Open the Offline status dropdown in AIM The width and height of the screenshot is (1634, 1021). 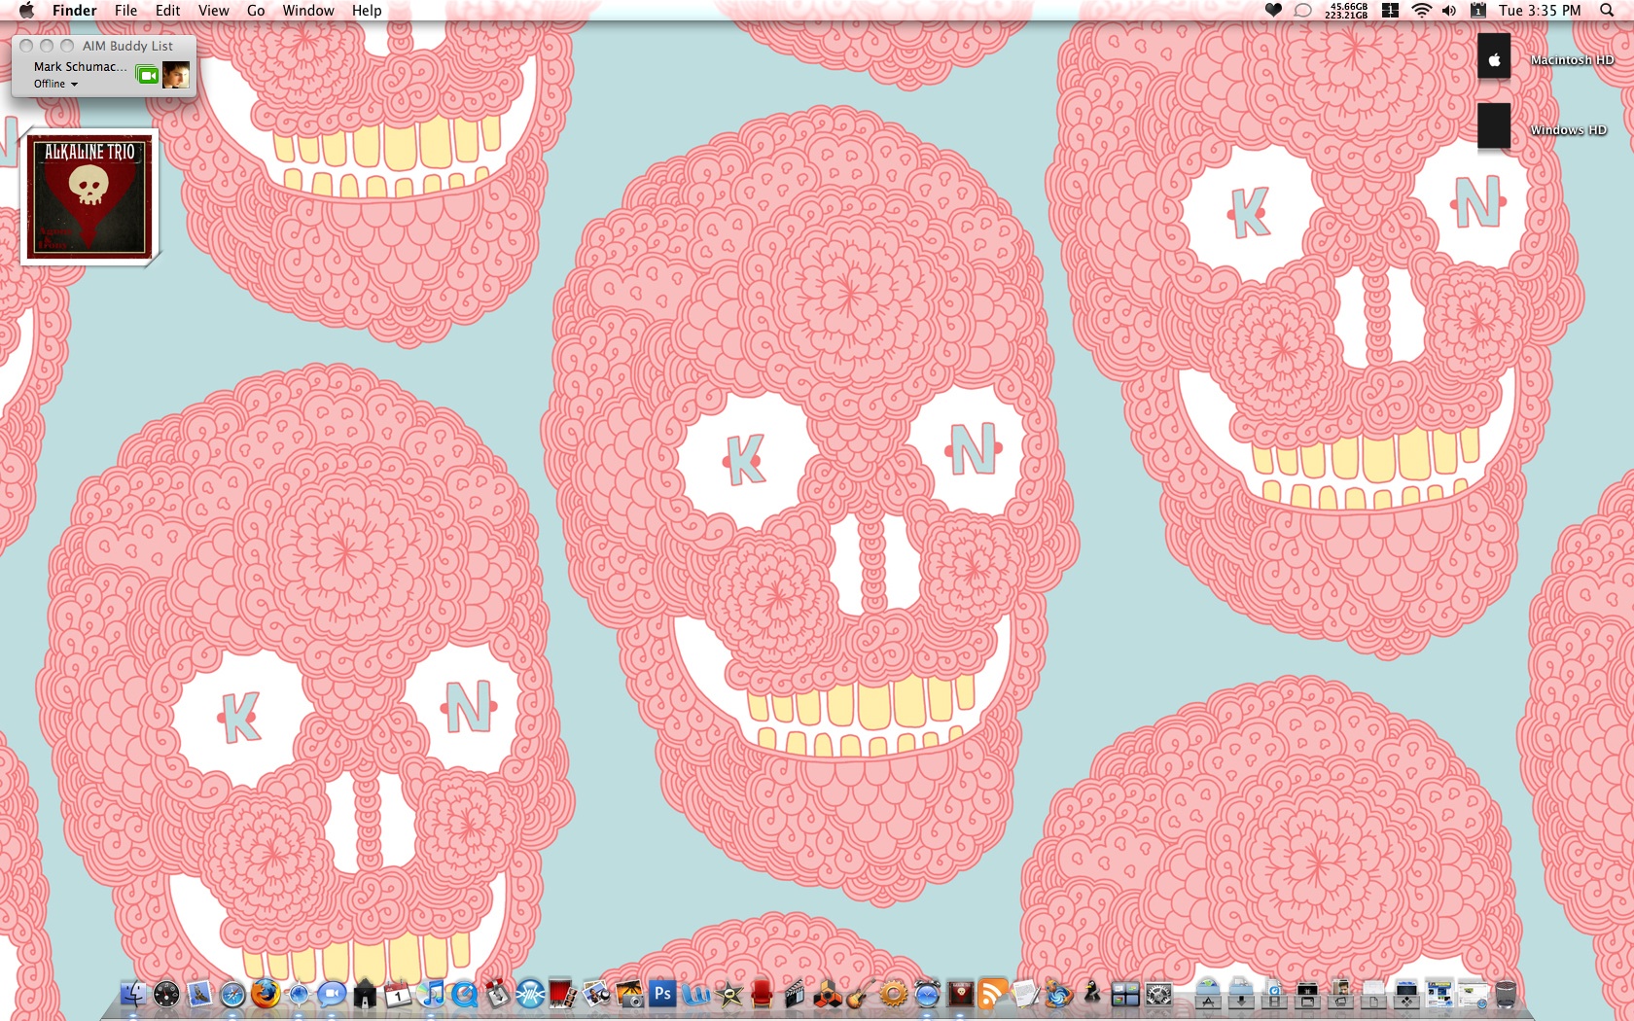pyautogui.click(x=55, y=84)
